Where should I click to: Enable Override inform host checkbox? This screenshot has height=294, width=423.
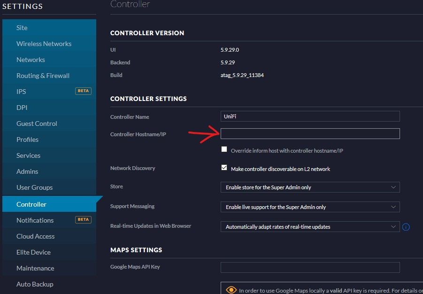(x=224, y=149)
